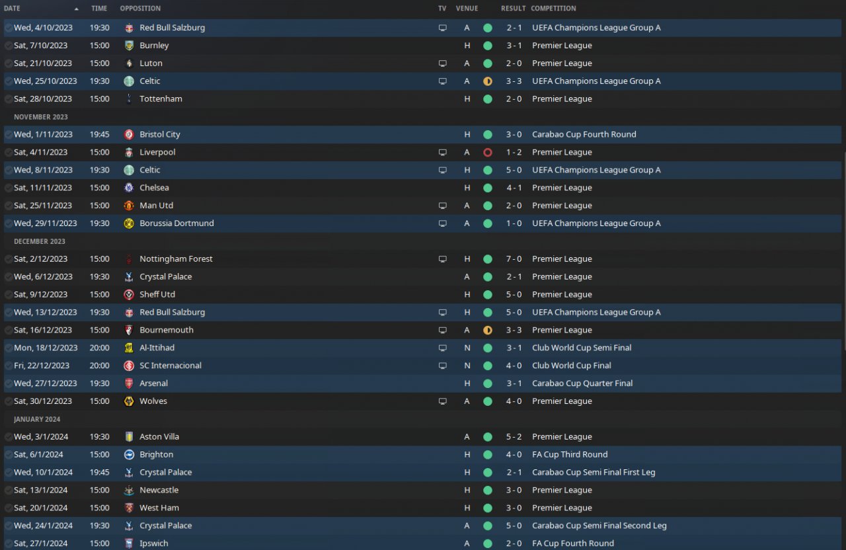
Task: Toggle the row selector for Tottenham fixture
Action: pyautogui.click(x=8, y=99)
